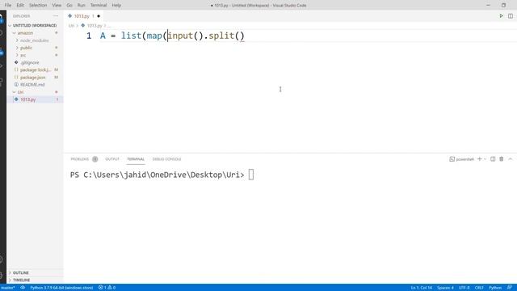Open README.md file
The height and width of the screenshot is (291, 517).
click(32, 85)
